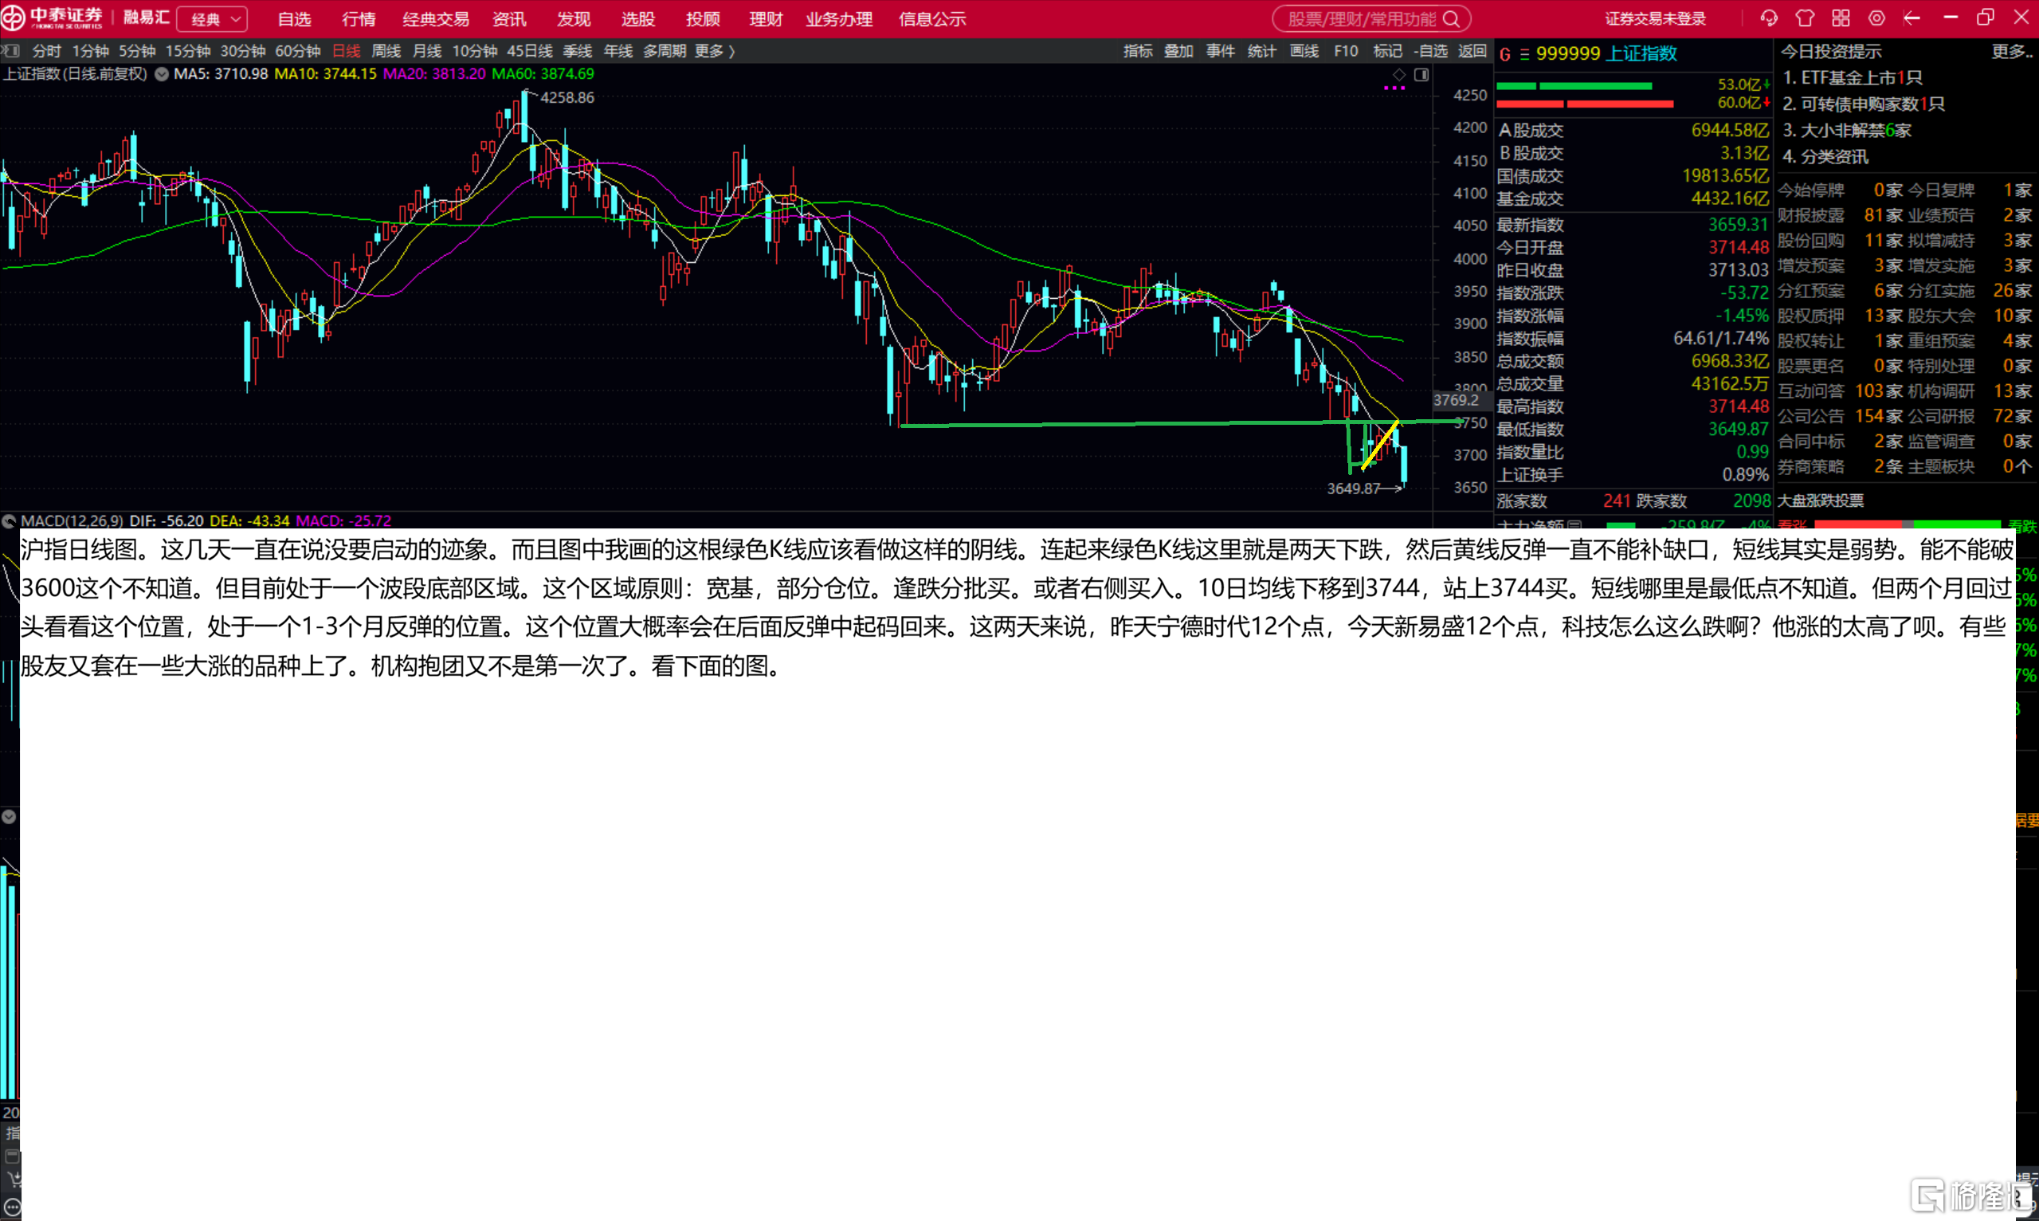Open the F10 company info button
Viewport: 2039px width, 1221px height.
tap(1346, 51)
